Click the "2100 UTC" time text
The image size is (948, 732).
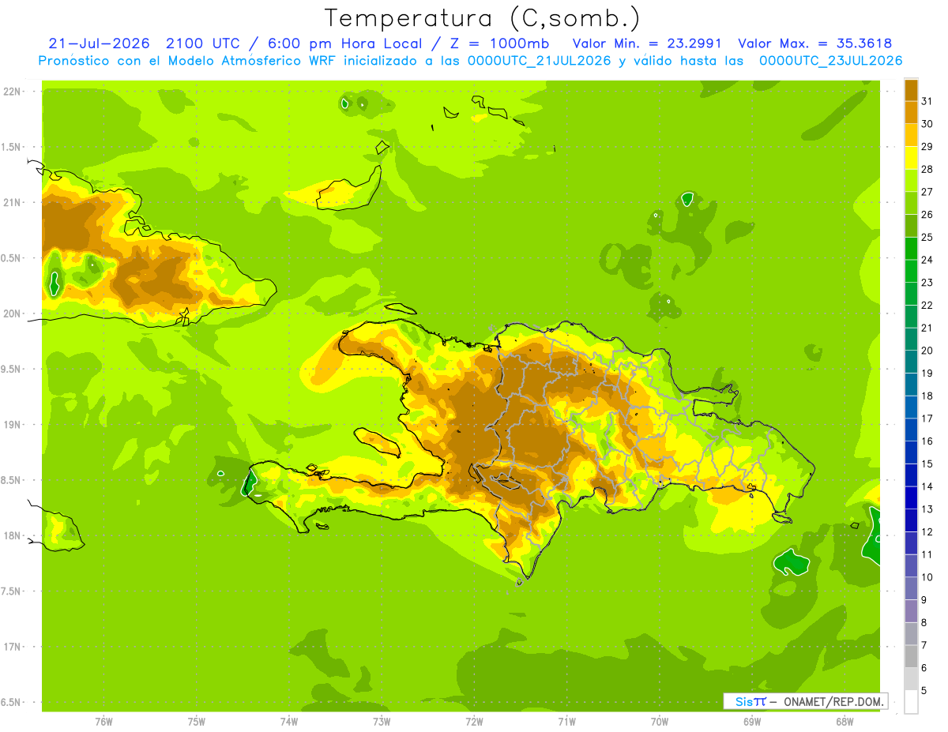pyautogui.click(x=201, y=43)
